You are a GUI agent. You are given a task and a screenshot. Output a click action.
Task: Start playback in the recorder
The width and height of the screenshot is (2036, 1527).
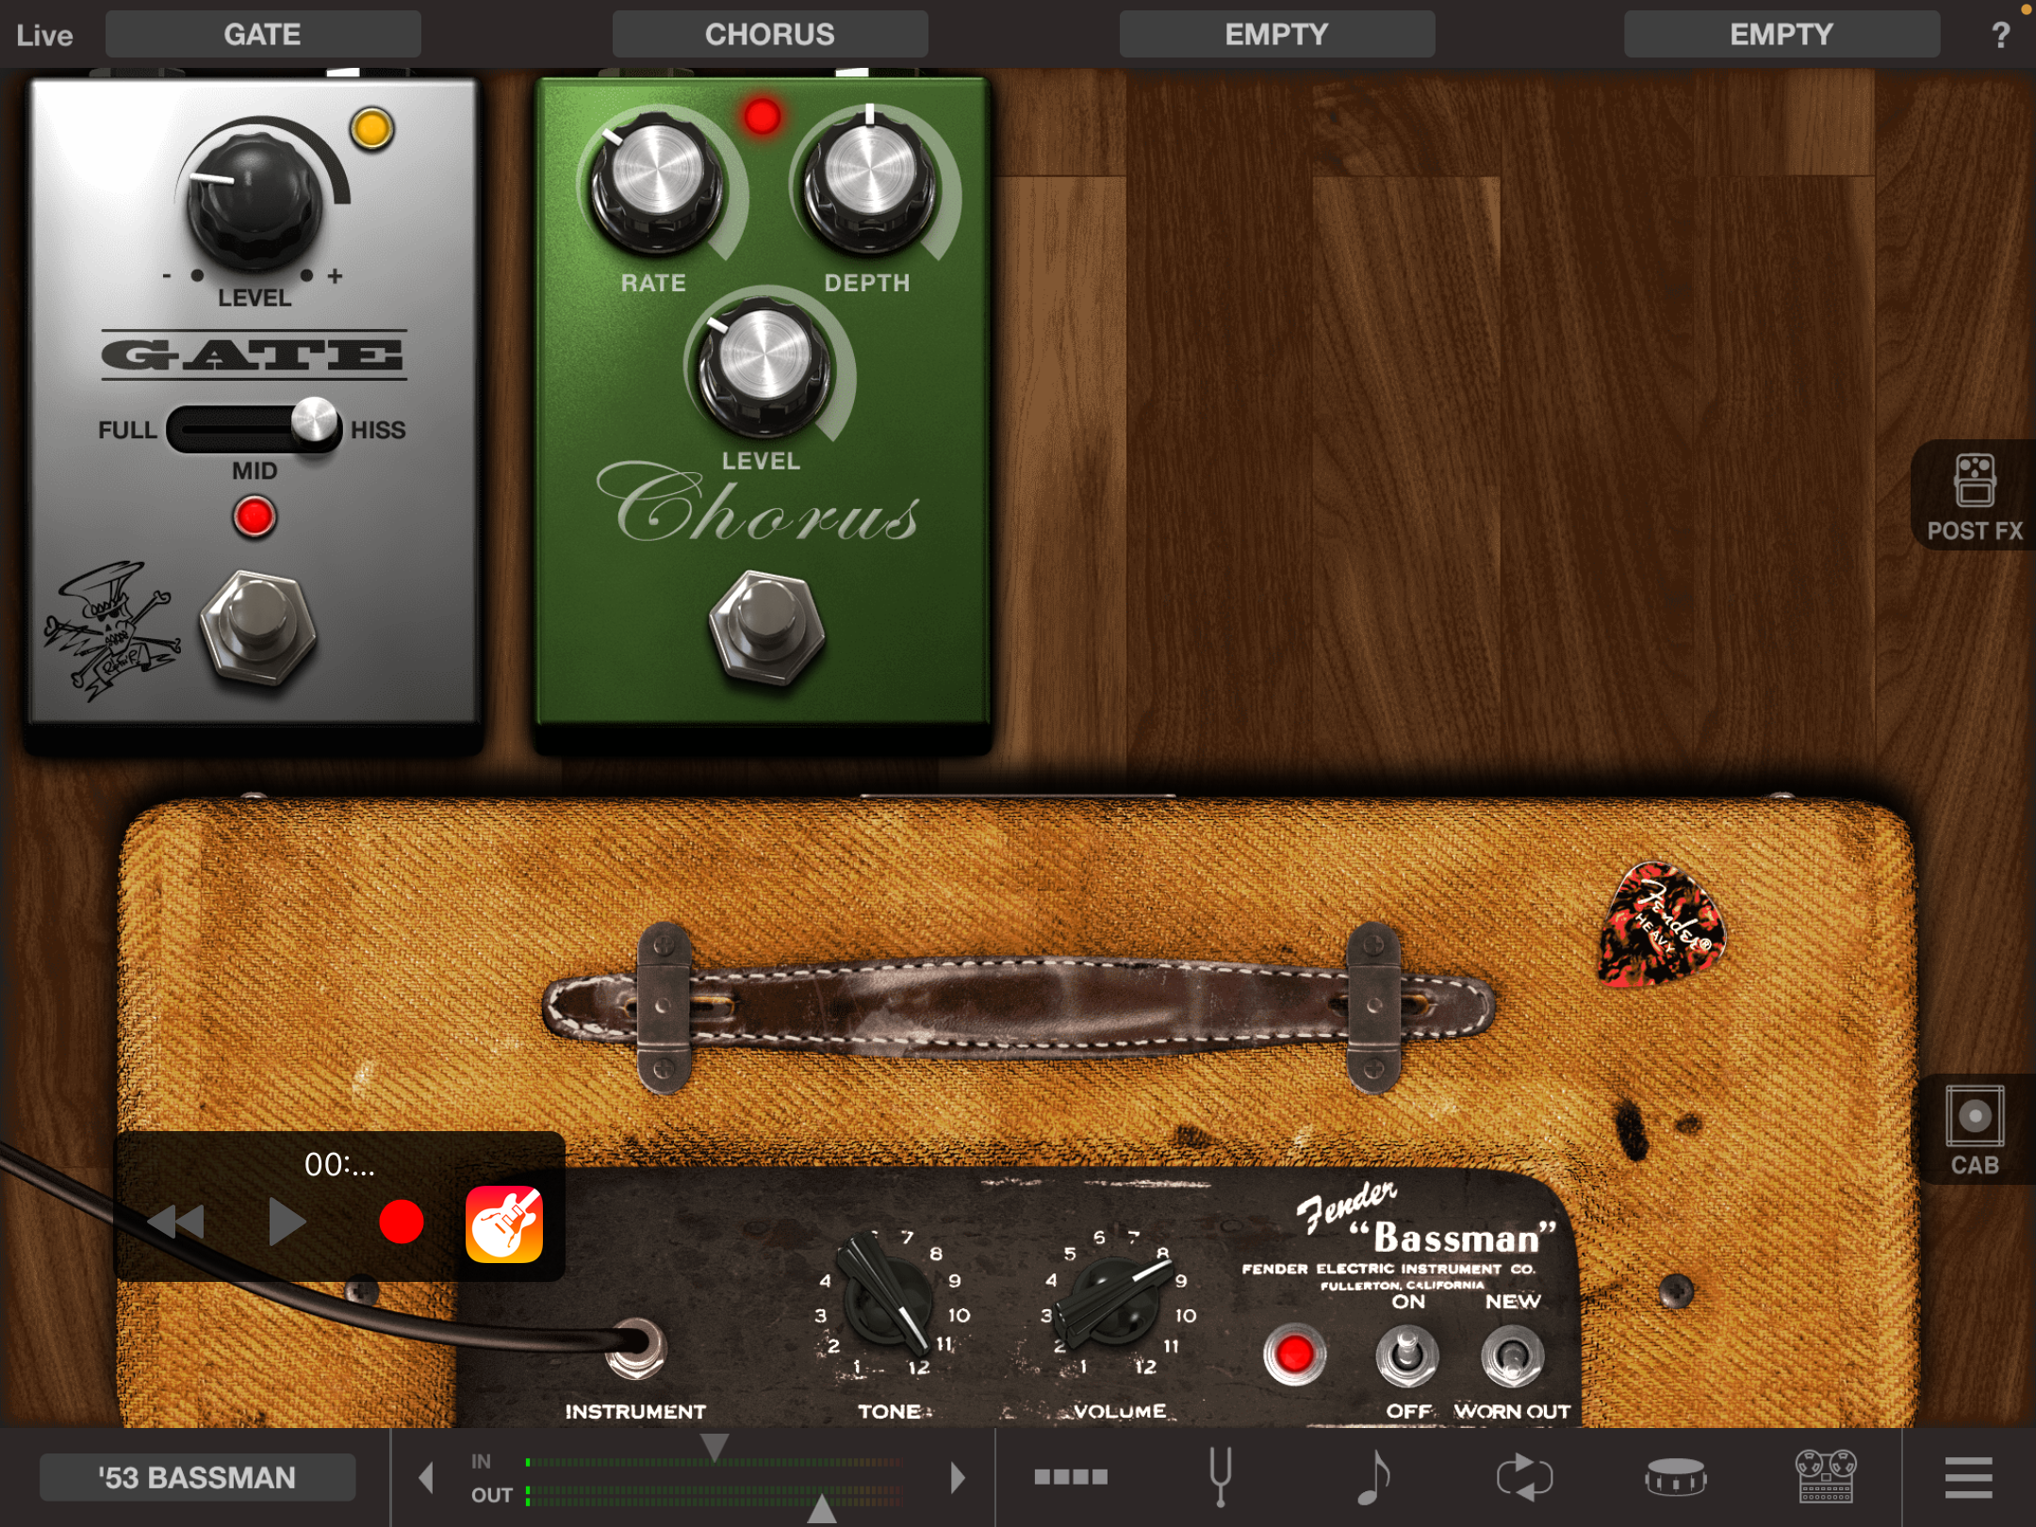coord(287,1223)
